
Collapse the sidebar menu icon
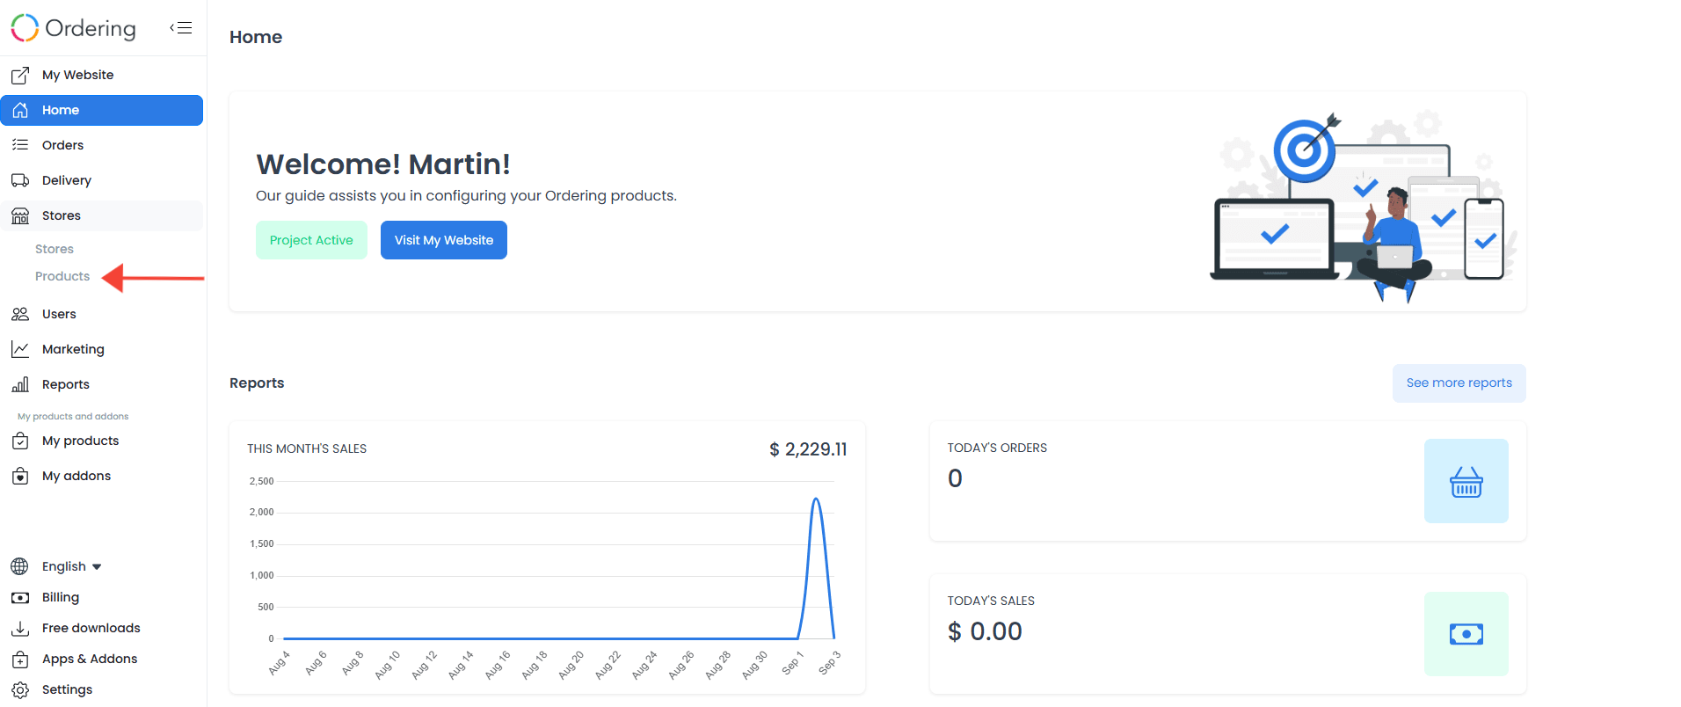(181, 27)
